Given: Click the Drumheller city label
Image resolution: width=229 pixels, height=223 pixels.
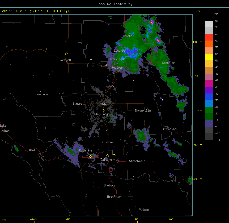Looking at the screenshot, I should [169, 129].
